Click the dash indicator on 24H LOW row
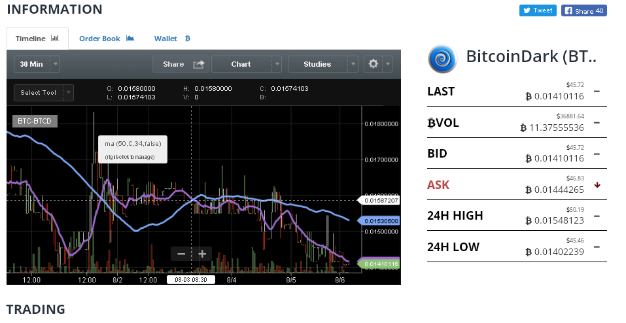 (x=597, y=246)
